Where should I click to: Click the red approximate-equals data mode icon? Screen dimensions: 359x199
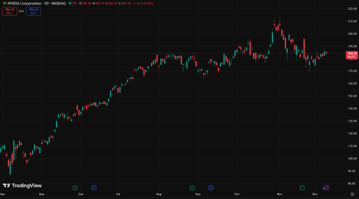[x=74, y=3]
